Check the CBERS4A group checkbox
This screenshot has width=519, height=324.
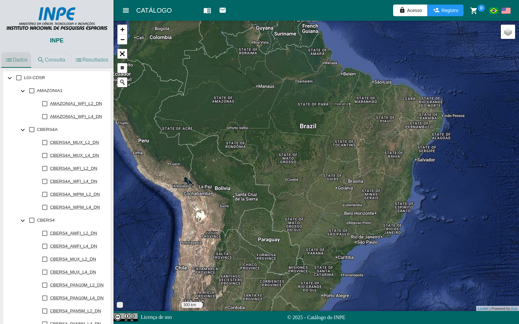tap(32, 130)
